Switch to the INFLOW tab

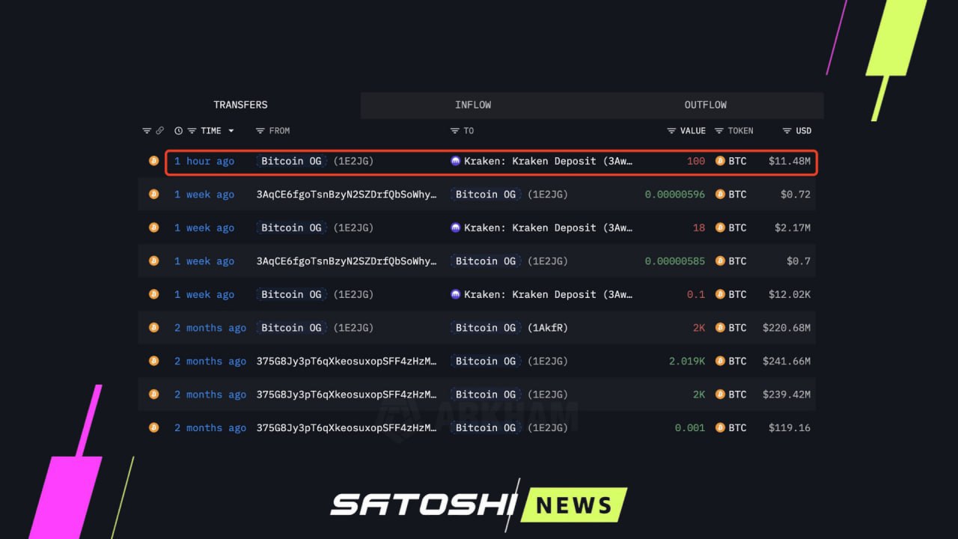pos(473,105)
